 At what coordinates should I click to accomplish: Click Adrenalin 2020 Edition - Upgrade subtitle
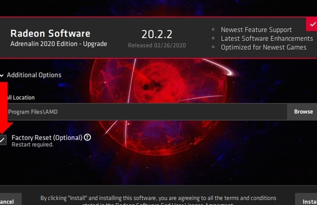59,44
